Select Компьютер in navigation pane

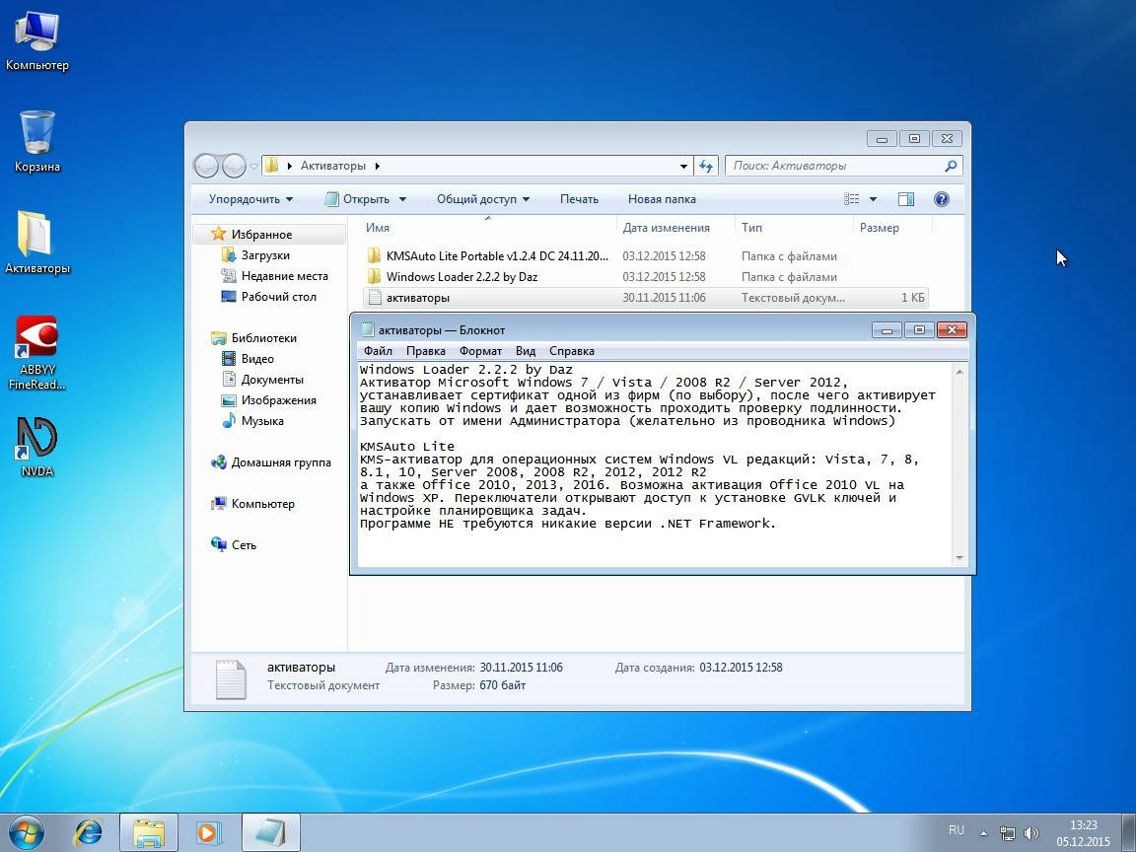pyautogui.click(x=262, y=504)
